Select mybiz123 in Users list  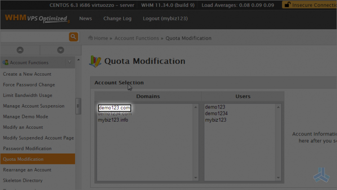coord(216,120)
